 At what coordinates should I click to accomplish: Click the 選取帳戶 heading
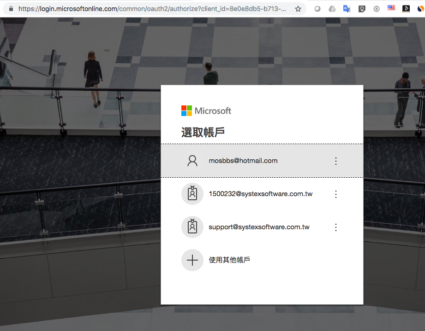(203, 132)
